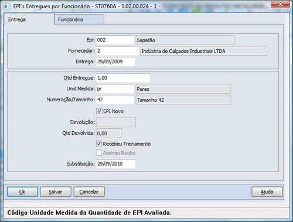The image size is (293, 222).
Task: Click the Qtd Devolvida field 0,00
Action: click(108, 133)
